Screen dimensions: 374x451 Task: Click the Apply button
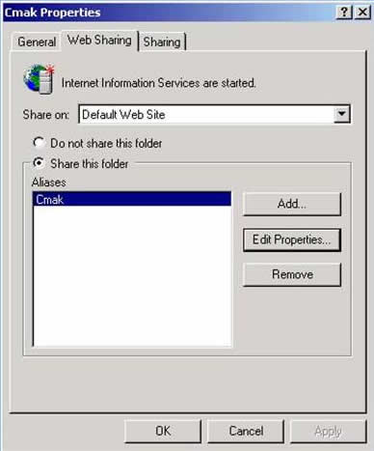pos(328,432)
